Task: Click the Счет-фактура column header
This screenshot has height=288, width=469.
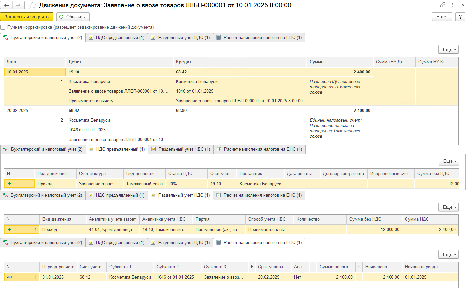Action: pos(100,174)
